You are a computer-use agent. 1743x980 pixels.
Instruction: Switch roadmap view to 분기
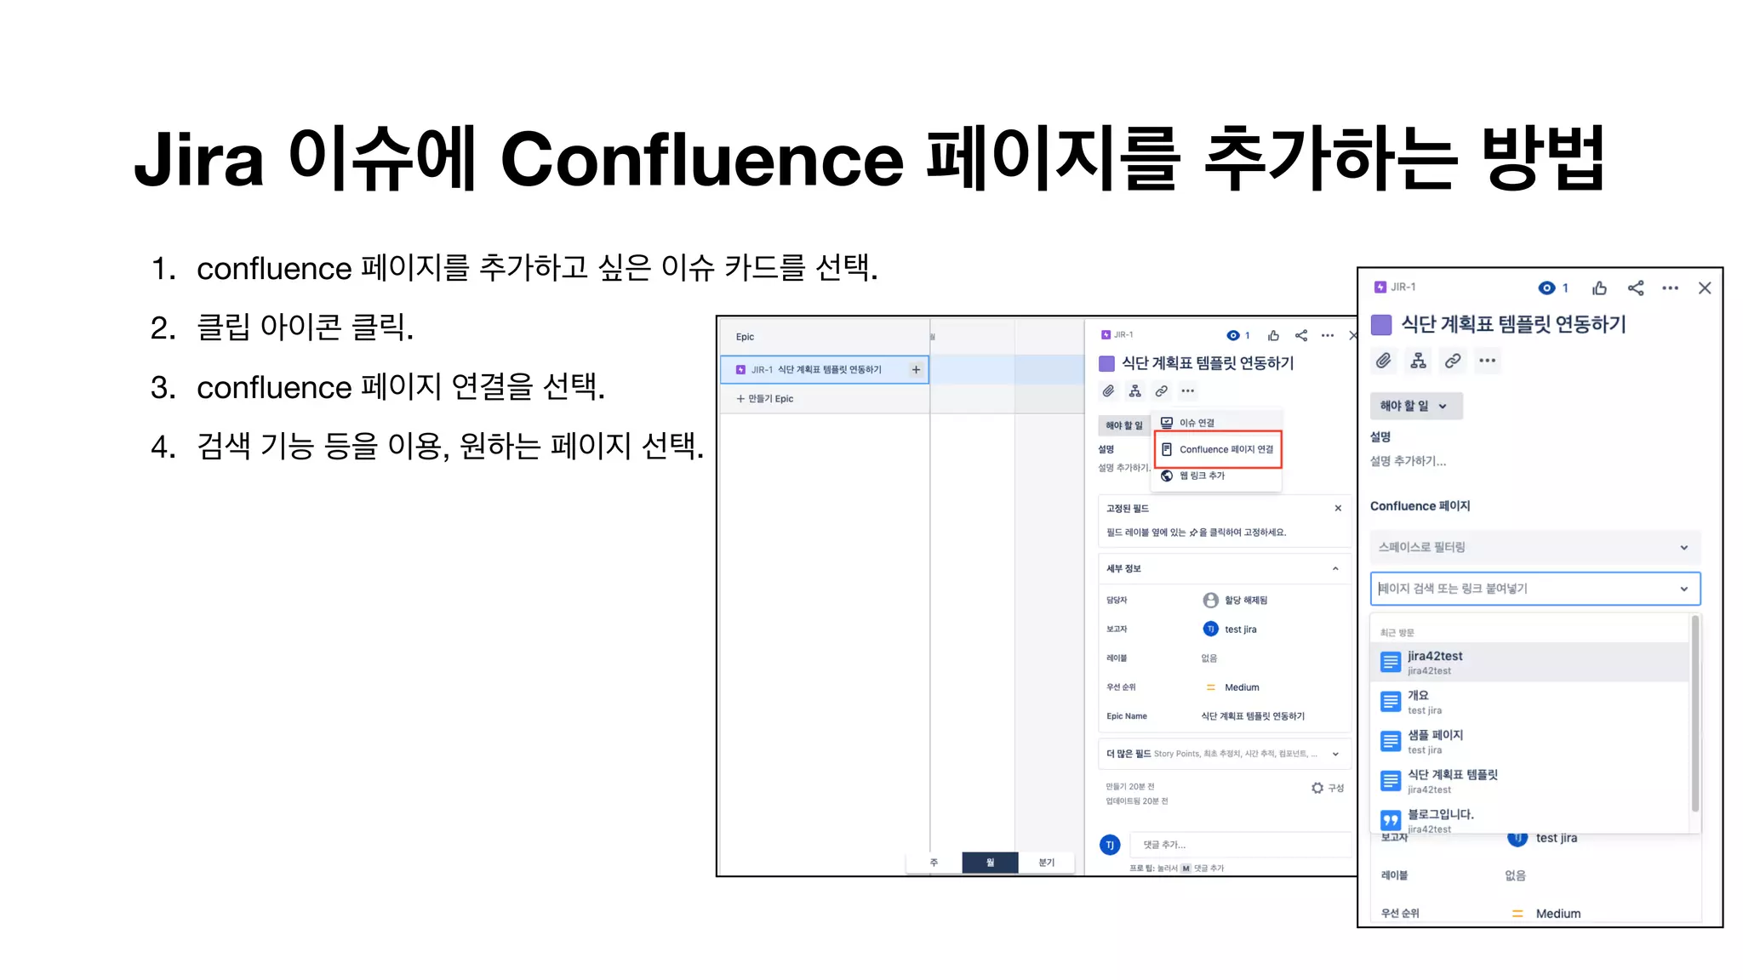point(1046,863)
